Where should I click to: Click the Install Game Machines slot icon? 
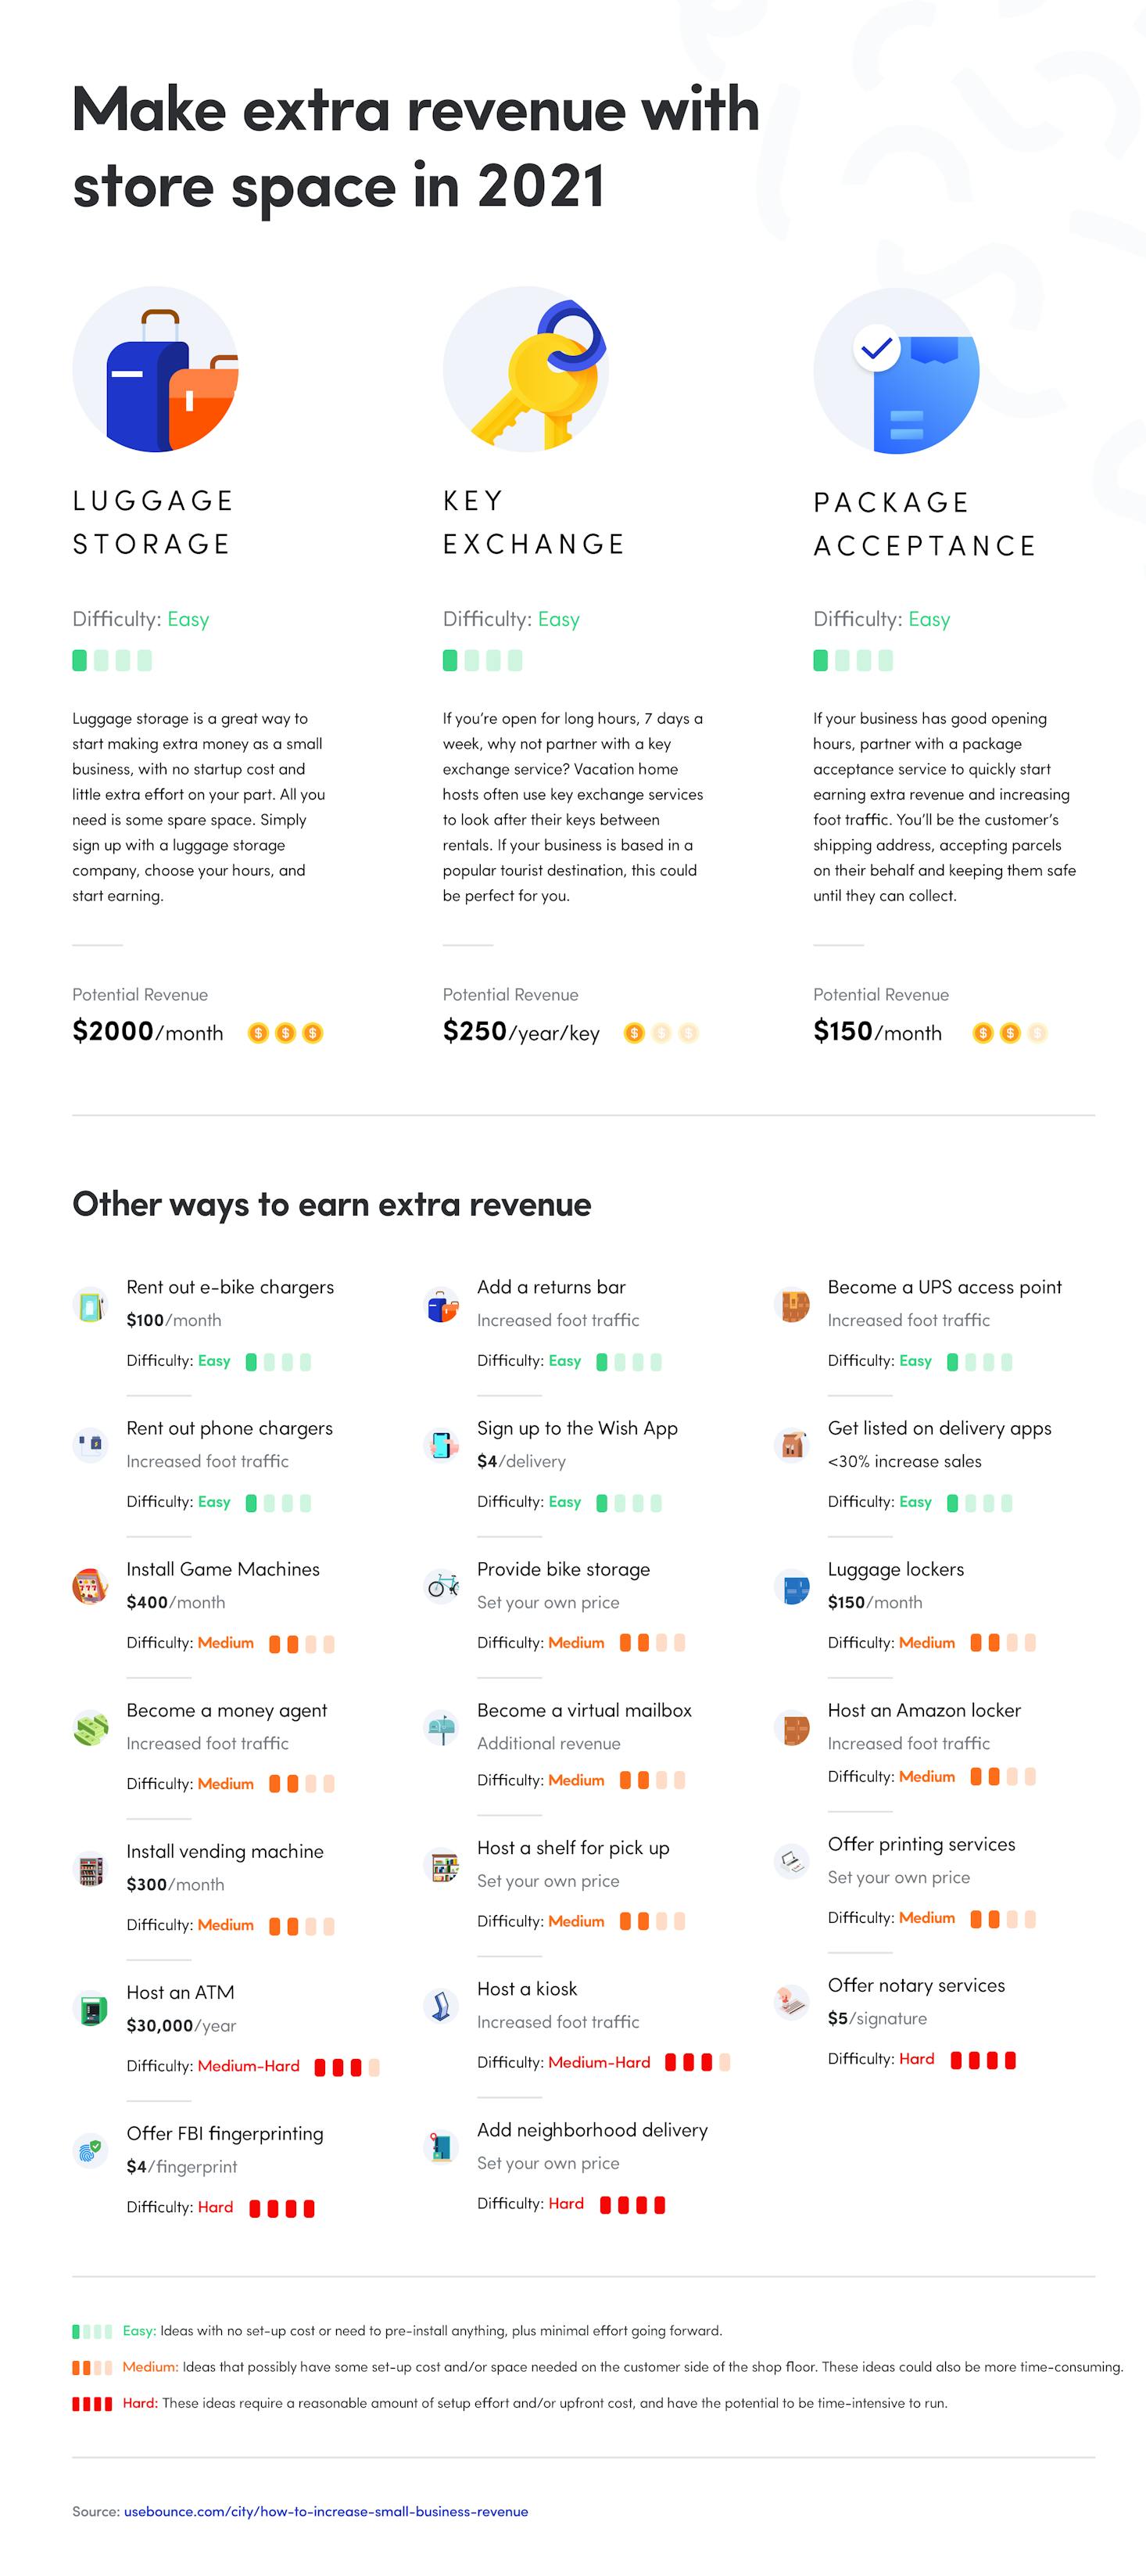pos(90,1586)
